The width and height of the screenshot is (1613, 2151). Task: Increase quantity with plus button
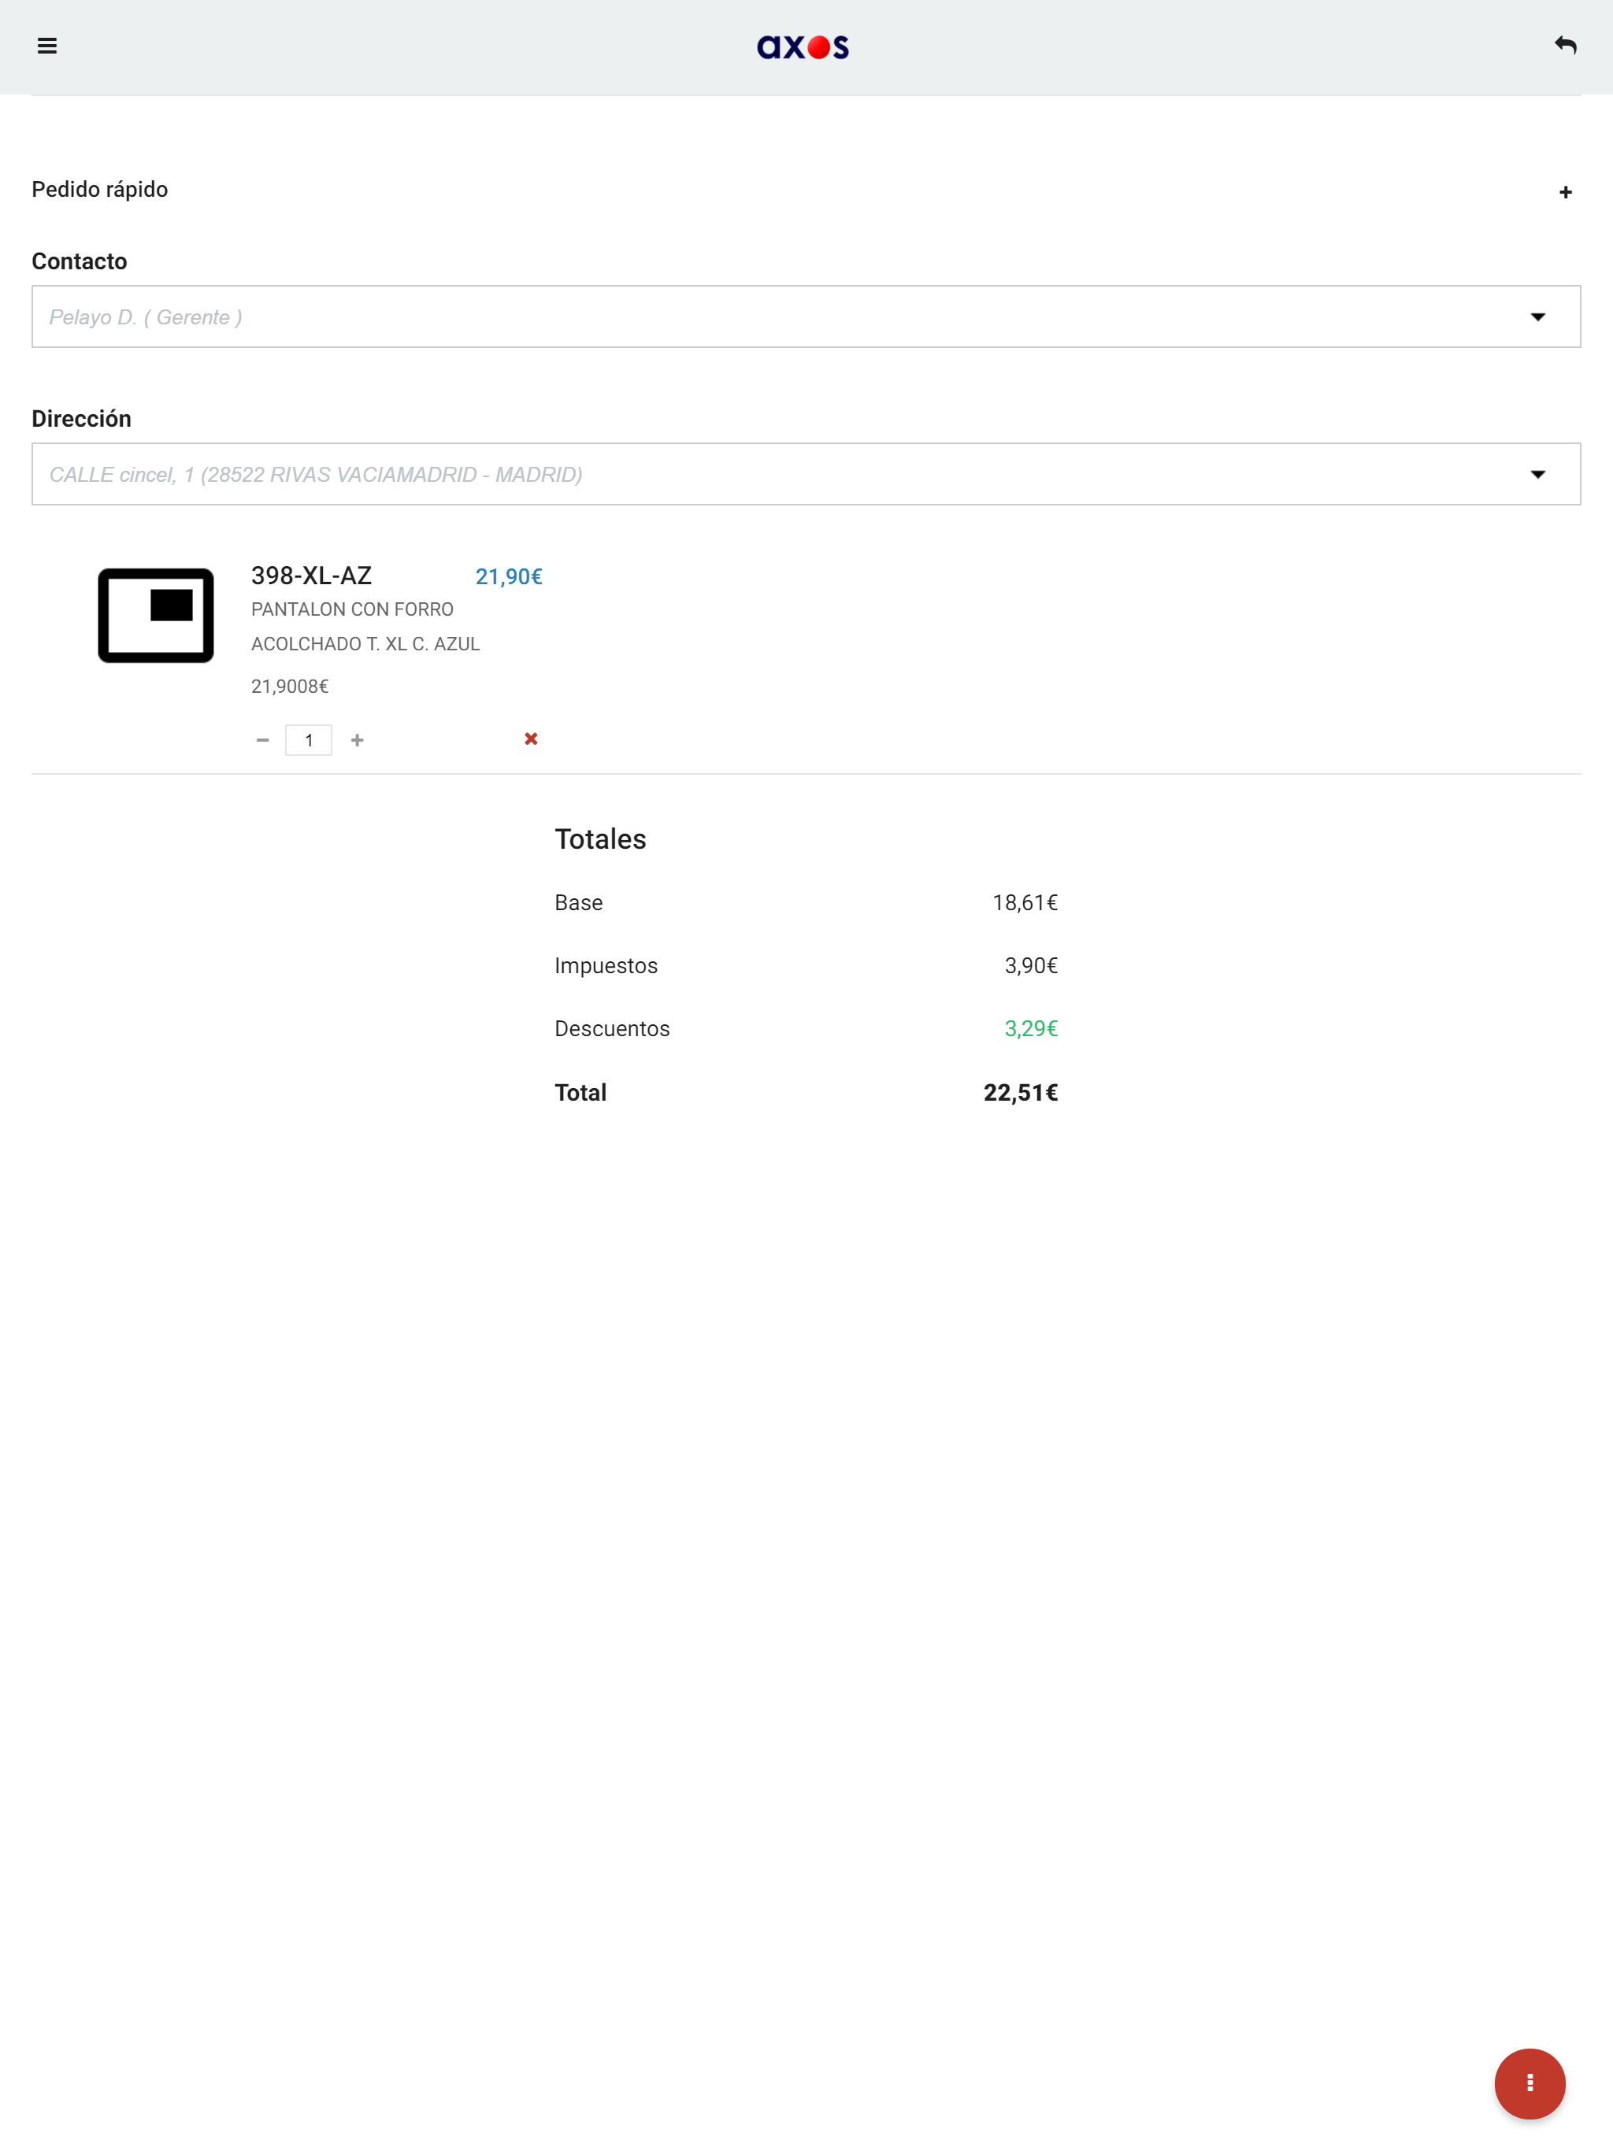tap(357, 740)
